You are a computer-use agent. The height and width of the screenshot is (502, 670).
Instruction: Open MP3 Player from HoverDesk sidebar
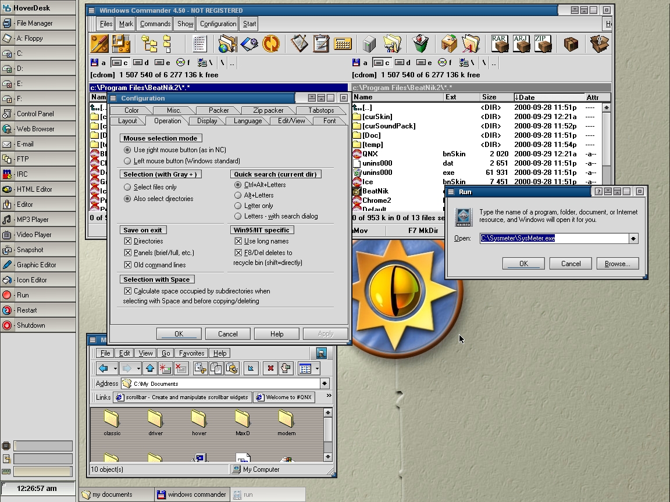point(33,220)
